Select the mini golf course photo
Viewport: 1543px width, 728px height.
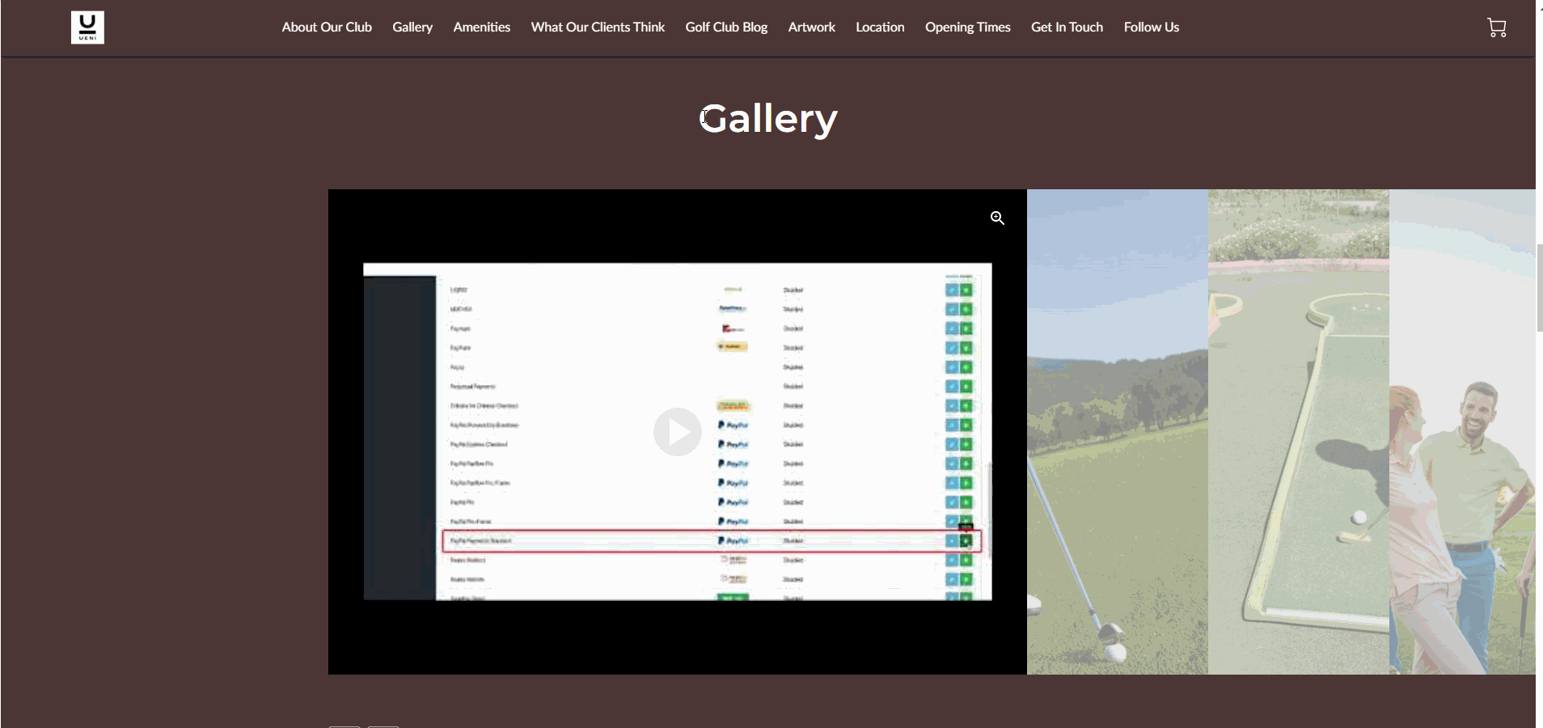click(1299, 432)
